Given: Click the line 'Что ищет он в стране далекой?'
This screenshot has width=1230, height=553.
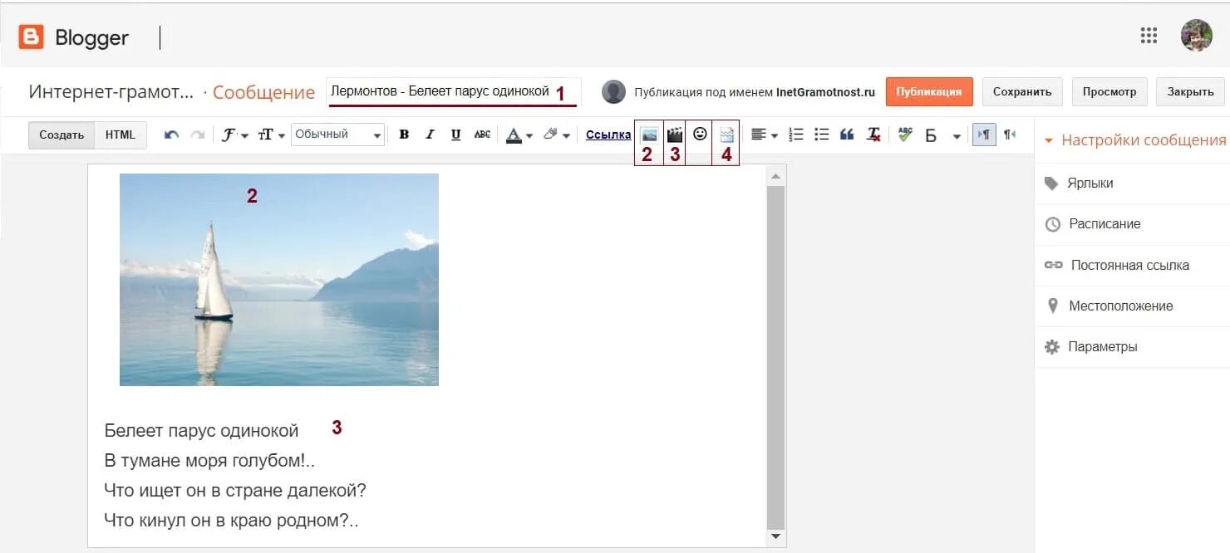Looking at the screenshot, I should [x=235, y=490].
